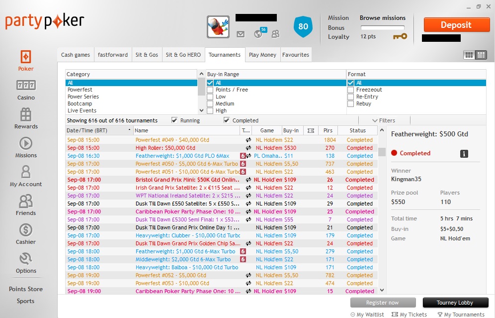Open My Account person icon
The image size is (495, 318).
26,172
